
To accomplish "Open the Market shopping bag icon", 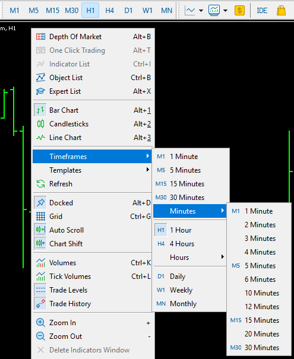I will [x=281, y=10].
